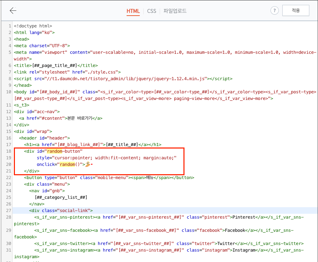The image size is (318, 262).
Task: Click the [##_category_list_##] line
Action: [61, 197]
